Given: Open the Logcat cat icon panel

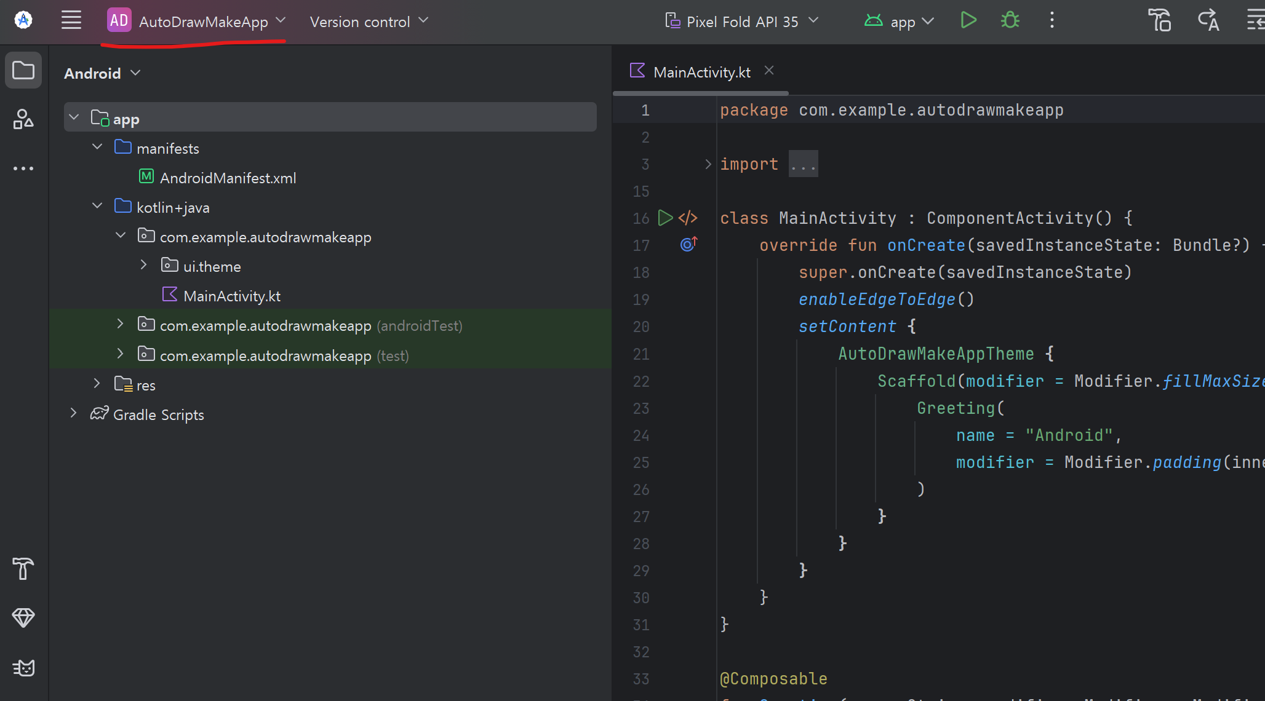Looking at the screenshot, I should pyautogui.click(x=23, y=667).
